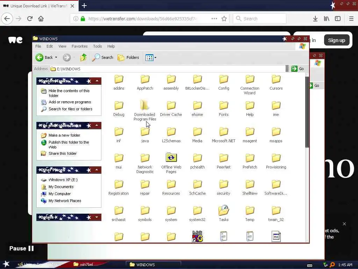Open the File menu
Image resolution: width=358 pixels, height=269 pixels.
[38, 46]
